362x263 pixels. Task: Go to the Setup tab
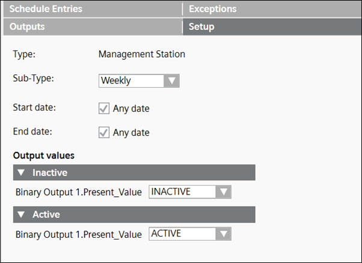click(201, 27)
